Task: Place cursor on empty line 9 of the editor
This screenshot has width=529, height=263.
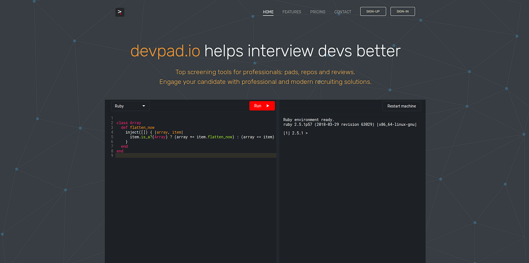Action: click(196, 156)
